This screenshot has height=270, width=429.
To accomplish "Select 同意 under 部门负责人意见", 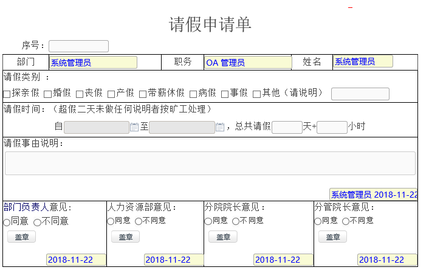I will [7, 222].
